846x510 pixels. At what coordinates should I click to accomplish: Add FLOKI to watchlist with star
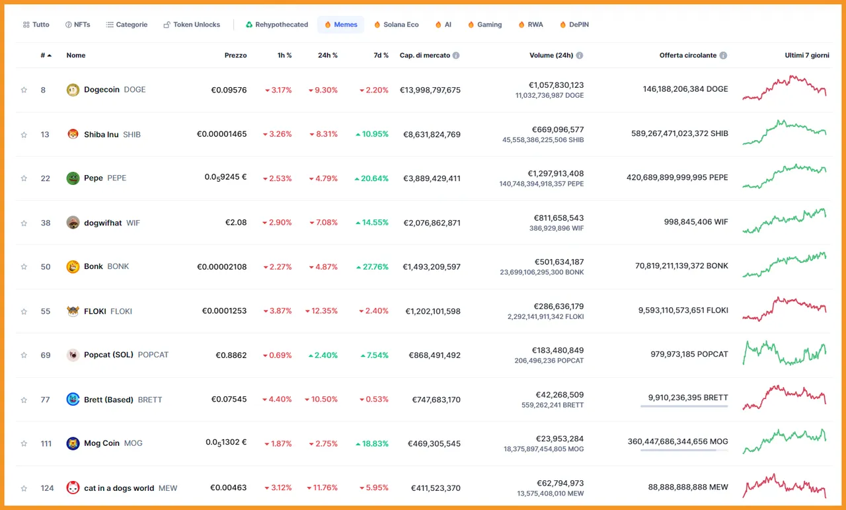pos(24,311)
